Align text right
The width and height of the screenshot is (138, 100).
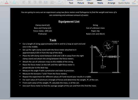tap(35, 2)
